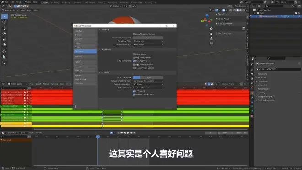Select the Annotate pencil tool
The width and height of the screenshot is (302, 170).
pyautogui.click(x=4, y=51)
